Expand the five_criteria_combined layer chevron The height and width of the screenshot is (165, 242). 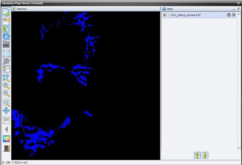tap(169, 15)
